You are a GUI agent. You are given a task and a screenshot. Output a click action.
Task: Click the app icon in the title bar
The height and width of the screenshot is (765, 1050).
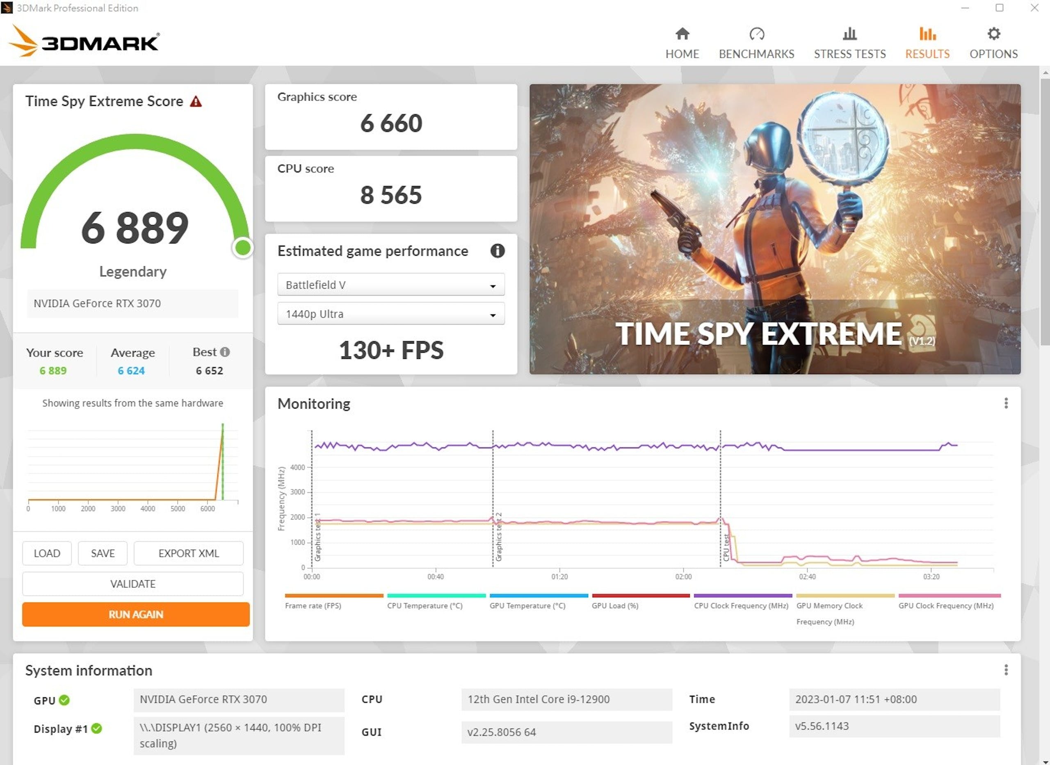[x=7, y=8]
